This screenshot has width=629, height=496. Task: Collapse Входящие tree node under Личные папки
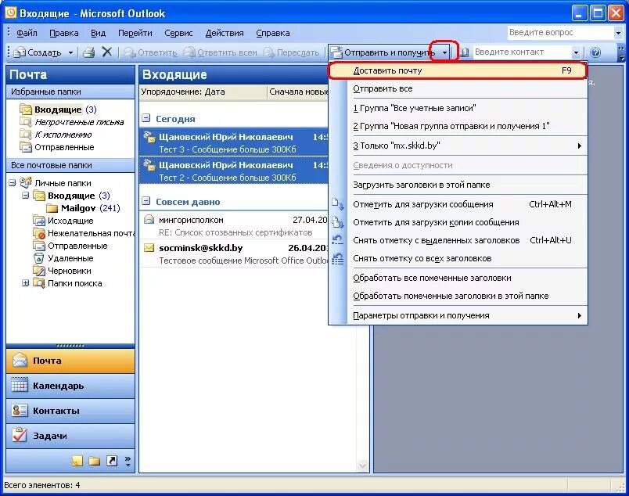pyautogui.click(x=25, y=196)
